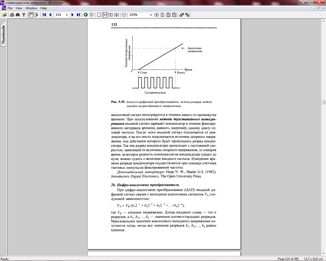Click the 'Page 133 of 385' status text
326x261 pixels.
[x=288, y=259]
